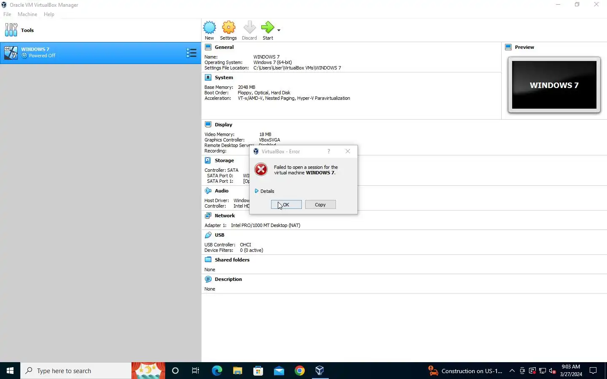This screenshot has width=607, height=379.
Task: Click the Display section header link
Action: (223, 125)
